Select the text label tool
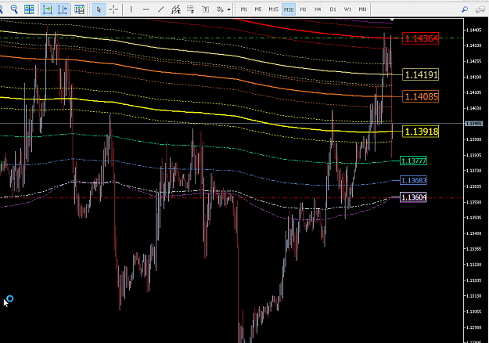 point(205,9)
